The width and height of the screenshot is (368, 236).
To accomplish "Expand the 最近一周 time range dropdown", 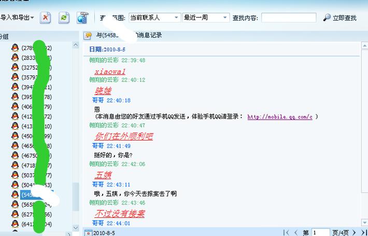I will pos(205,18).
